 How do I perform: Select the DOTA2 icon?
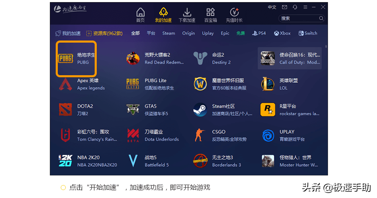[65, 109]
